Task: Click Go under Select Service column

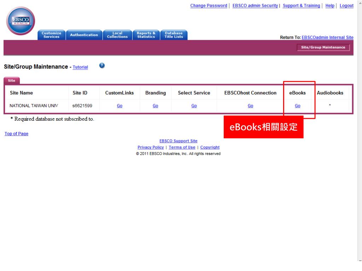Action: point(194,106)
